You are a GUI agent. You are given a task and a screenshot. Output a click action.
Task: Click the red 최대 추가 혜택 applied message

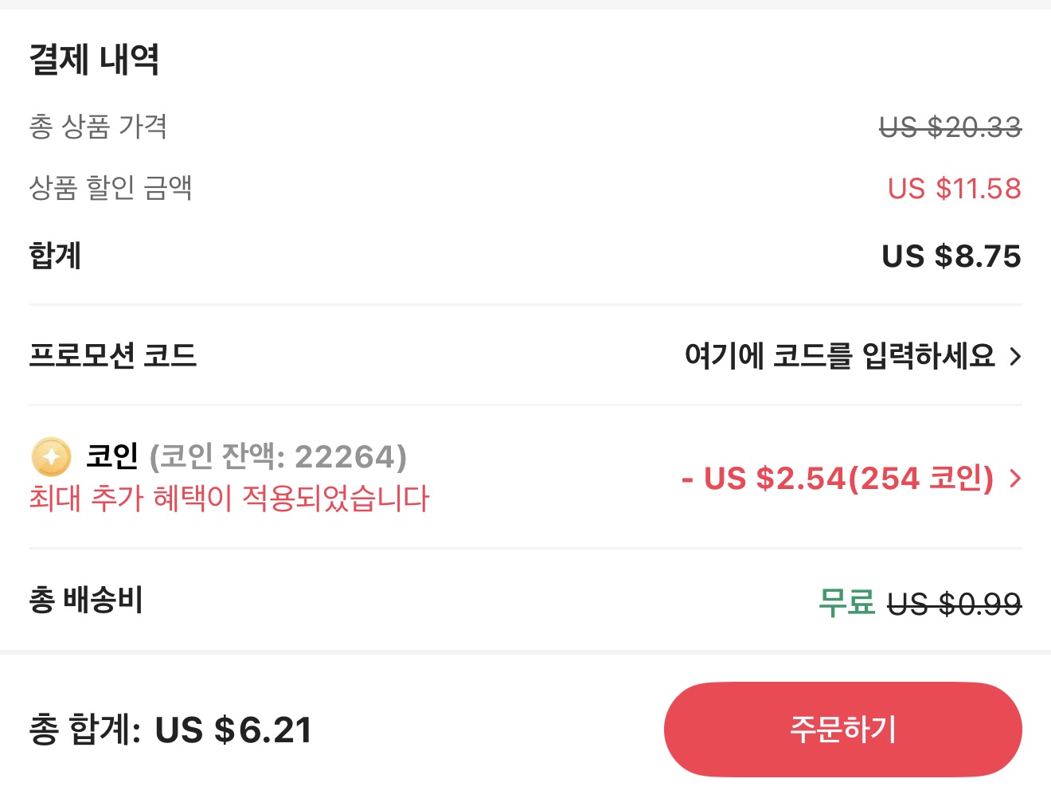coord(229,499)
